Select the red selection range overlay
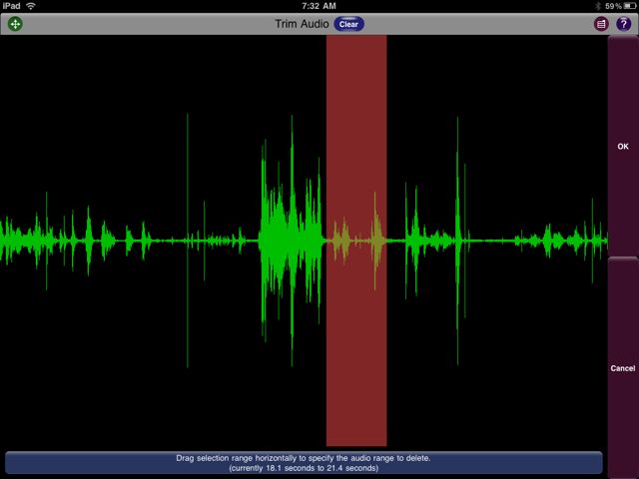 click(x=356, y=240)
